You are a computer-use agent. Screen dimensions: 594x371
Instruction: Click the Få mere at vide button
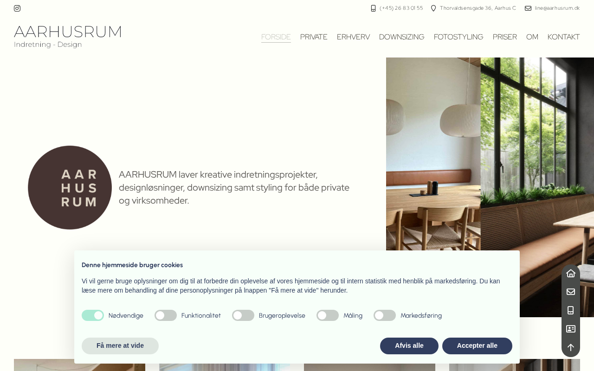click(x=120, y=346)
